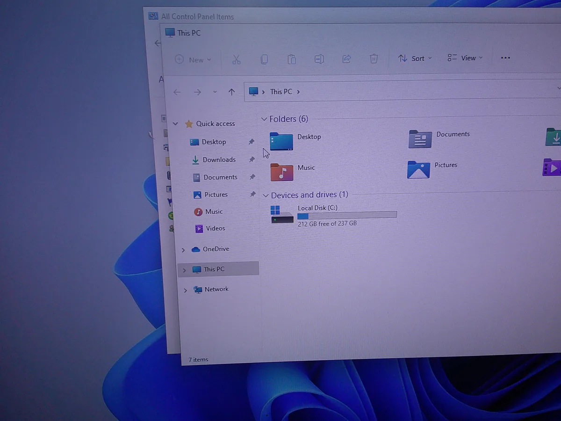Click This PC breadcrumb in address bar

(281, 92)
